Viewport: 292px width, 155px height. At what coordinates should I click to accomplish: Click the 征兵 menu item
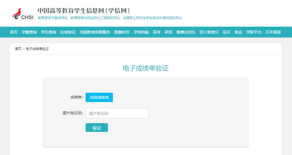coord(227,32)
